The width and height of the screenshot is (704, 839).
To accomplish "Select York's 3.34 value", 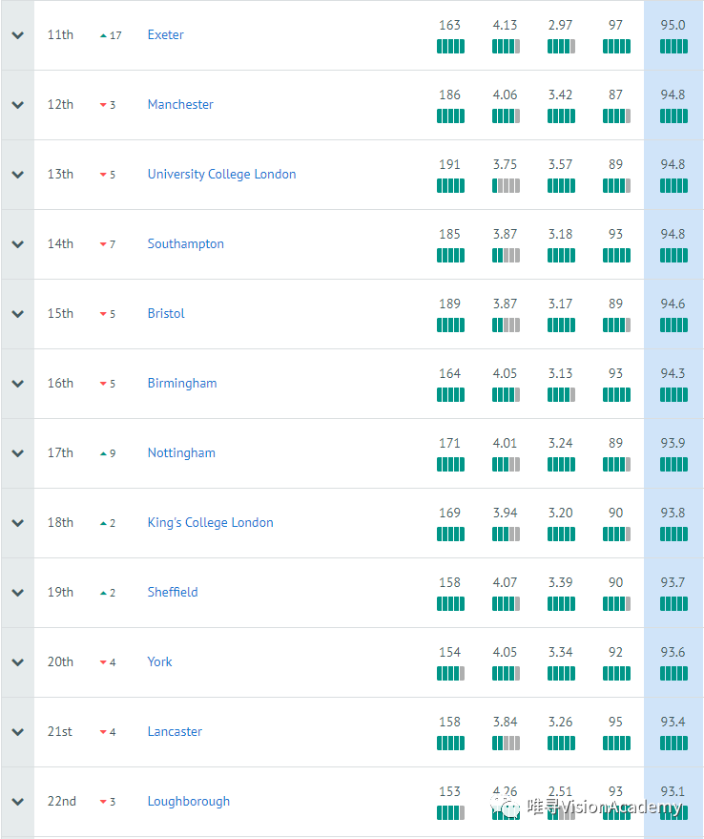I will pyautogui.click(x=560, y=652).
